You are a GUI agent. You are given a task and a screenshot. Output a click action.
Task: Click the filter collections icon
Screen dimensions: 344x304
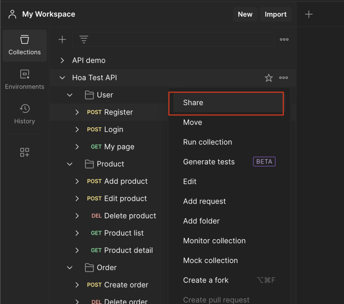pyautogui.click(x=84, y=40)
